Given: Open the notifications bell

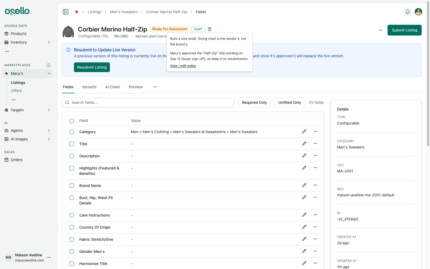Looking at the screenshot, I should pos(408,12).
